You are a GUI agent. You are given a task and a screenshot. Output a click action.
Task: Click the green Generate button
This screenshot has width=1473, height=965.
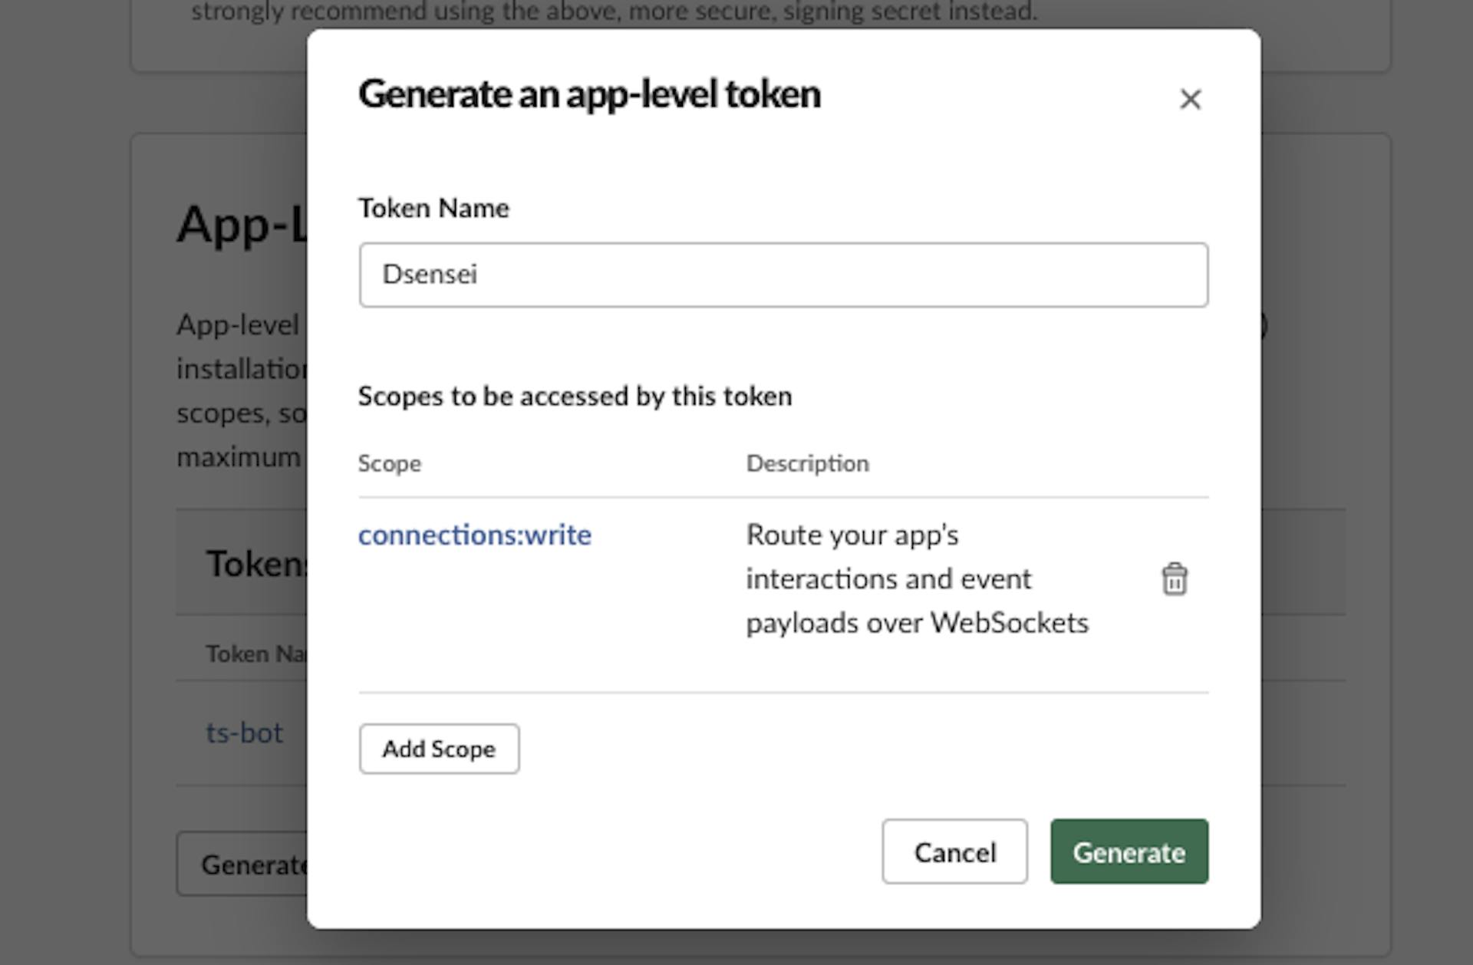click(1129, 851)
